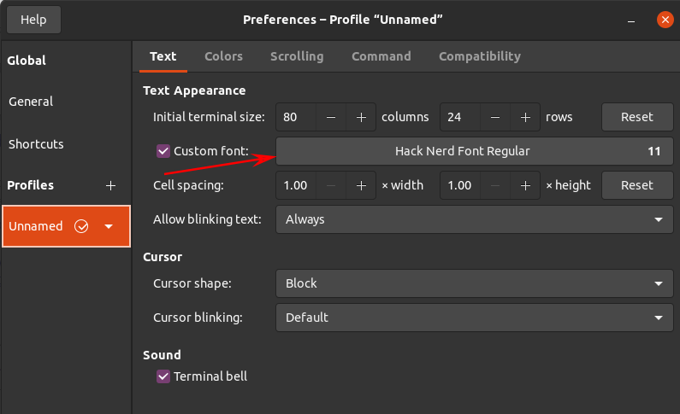Switch to the Colors tab
This screenshot has width=680, height=414.
(x=223, y=56)
